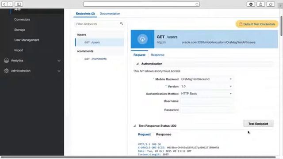The height and width of the screenshot is (159, 283).
Task: Go forward with the browser forward arrow
Action: pos(10,4)
